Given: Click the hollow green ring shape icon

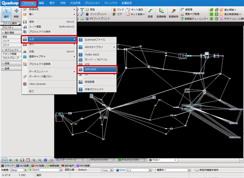Looking at the screenshot, I should click(x=216, y=19).
